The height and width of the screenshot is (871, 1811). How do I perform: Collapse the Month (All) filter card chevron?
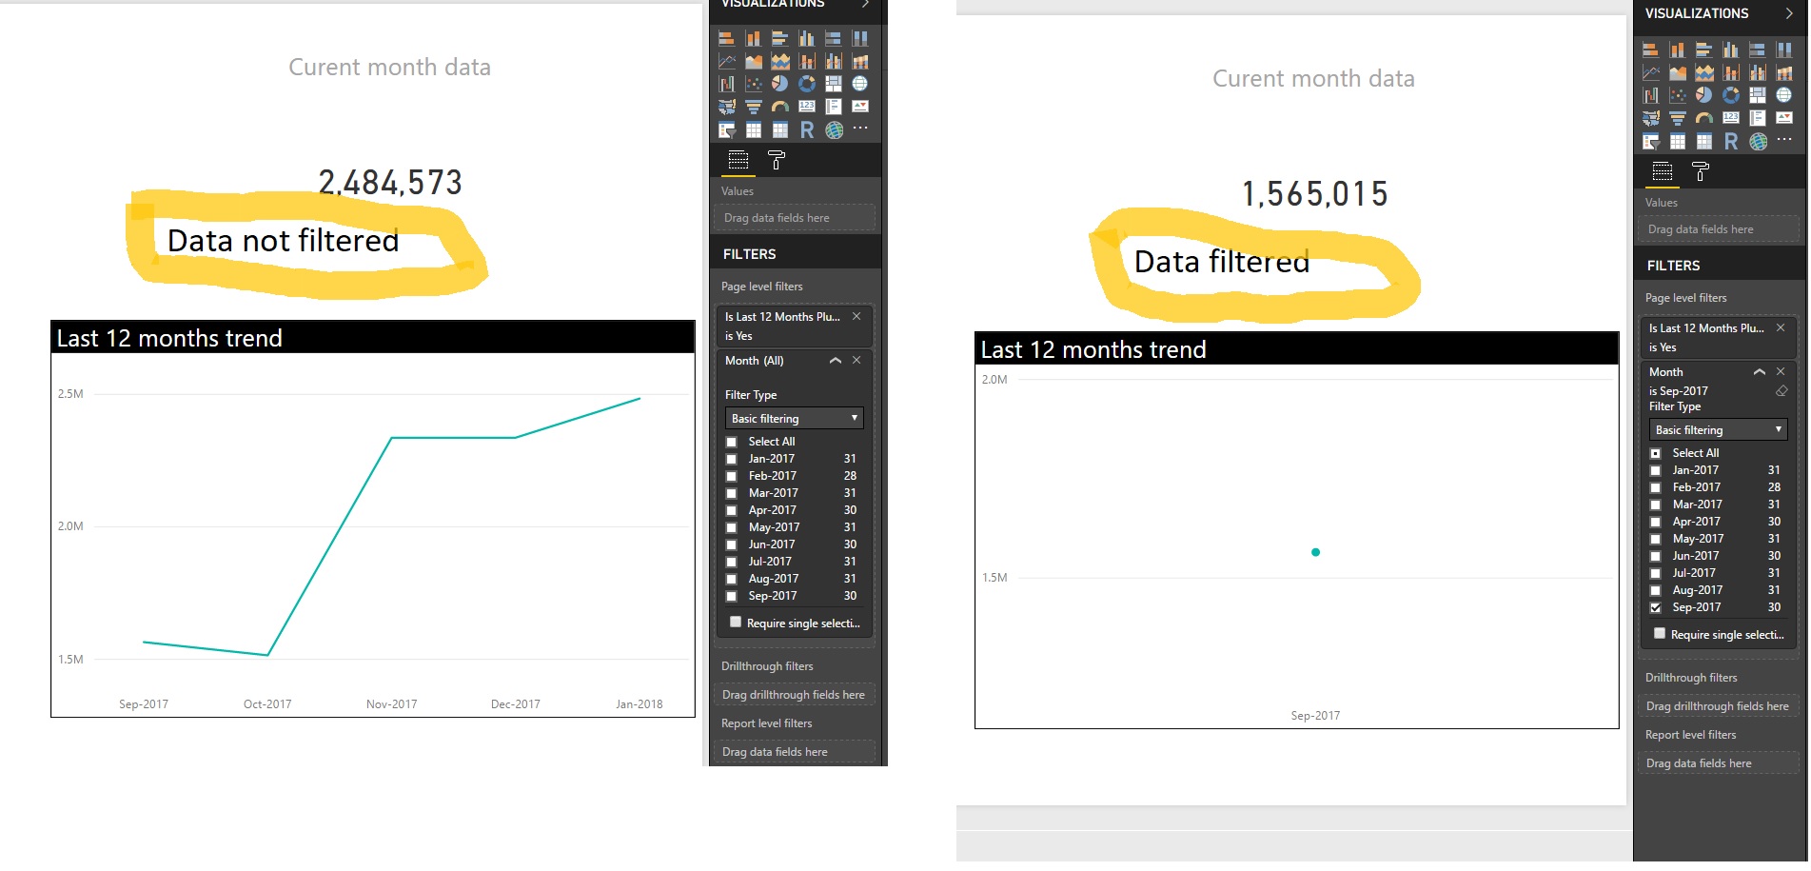point(836,361)
